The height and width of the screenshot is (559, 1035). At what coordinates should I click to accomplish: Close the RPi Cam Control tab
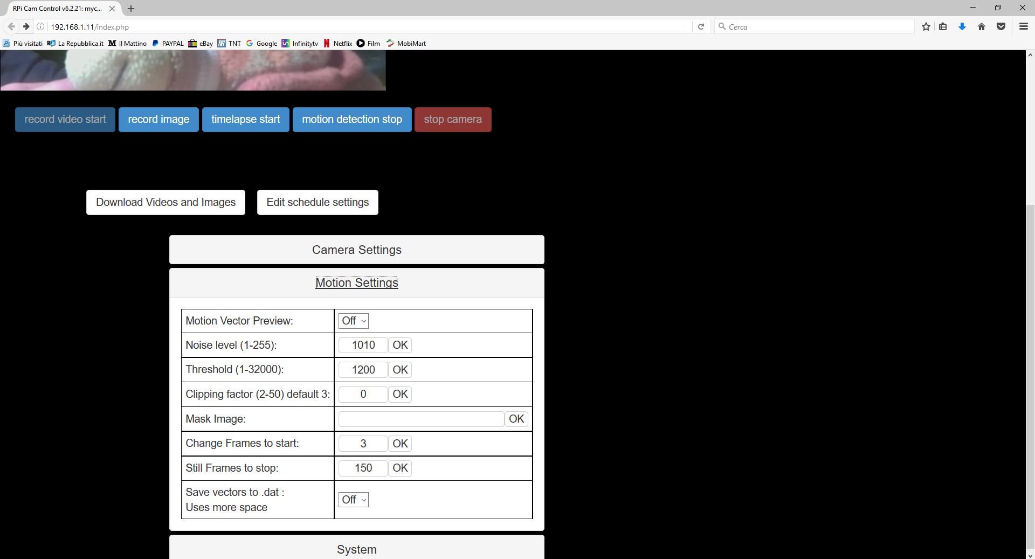(112, 9)
